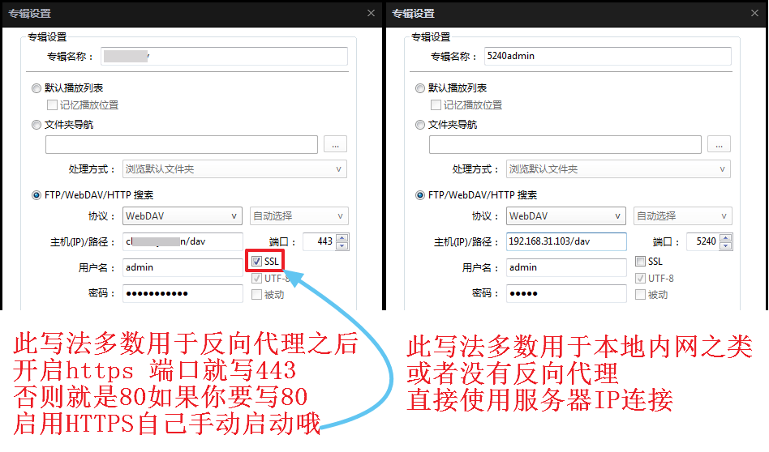The image size is (769, 452).
Task: Click the 用户名 field in port 443 dialog
Action: coord(183,267)
